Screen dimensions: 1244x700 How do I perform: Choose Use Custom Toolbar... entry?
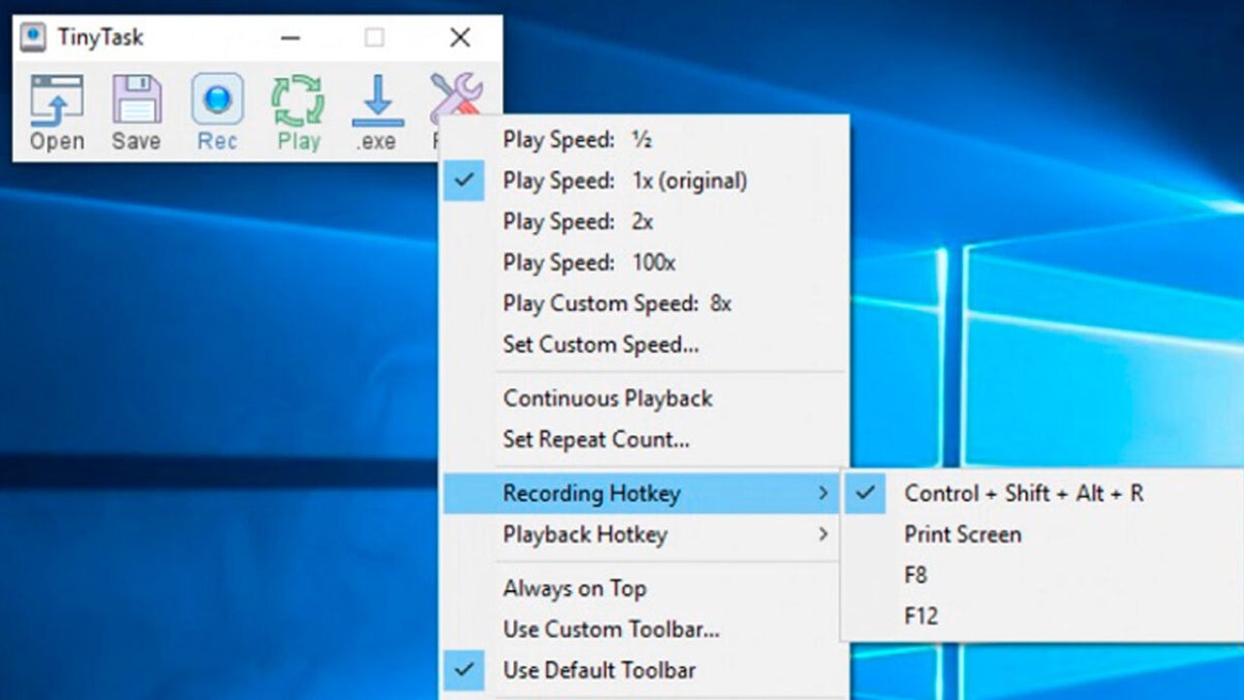point(645,630)
